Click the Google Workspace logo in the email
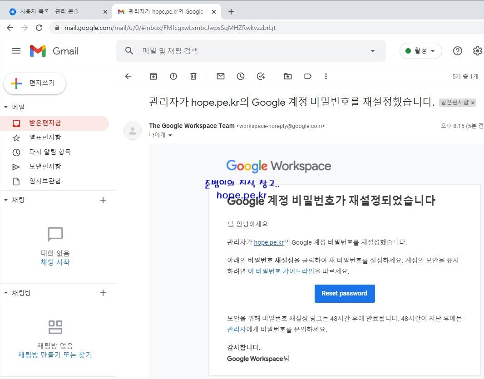Screen dimensions: 484x379 coord(278,166)
